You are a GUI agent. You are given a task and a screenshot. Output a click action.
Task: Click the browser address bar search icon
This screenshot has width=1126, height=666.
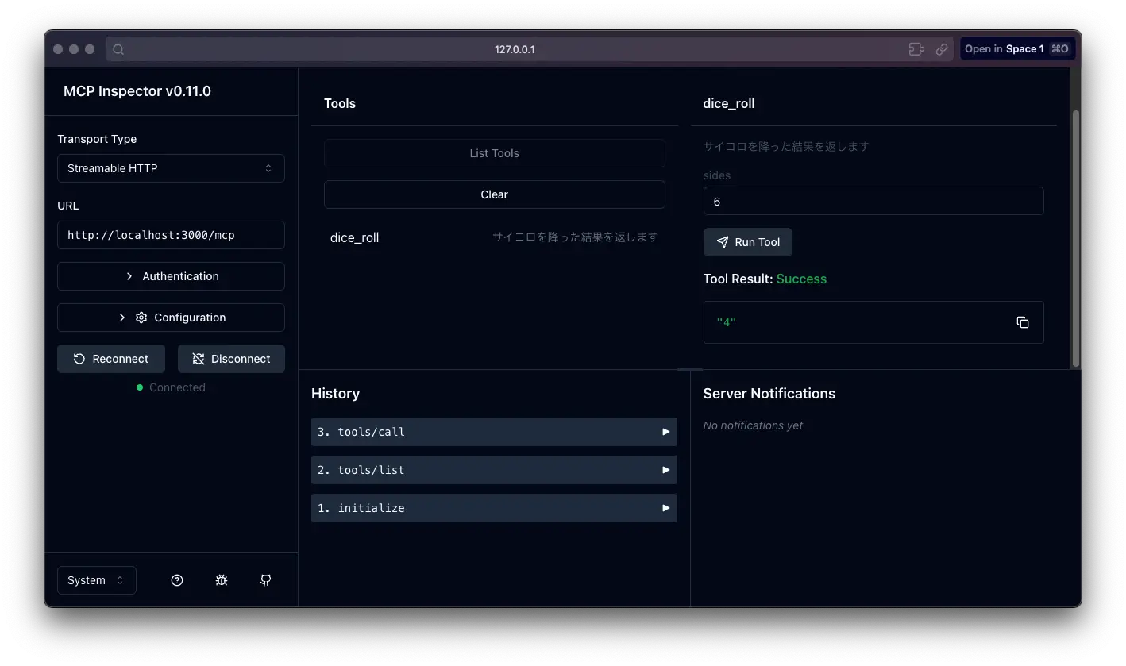click(x=118, y=49)
